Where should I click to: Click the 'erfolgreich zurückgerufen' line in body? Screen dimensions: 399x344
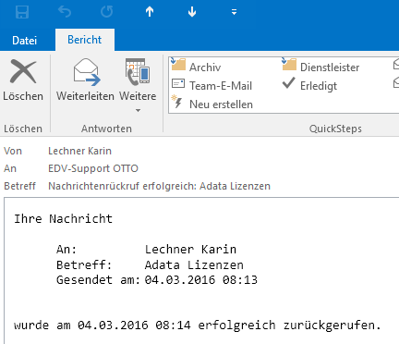point(198,325)
